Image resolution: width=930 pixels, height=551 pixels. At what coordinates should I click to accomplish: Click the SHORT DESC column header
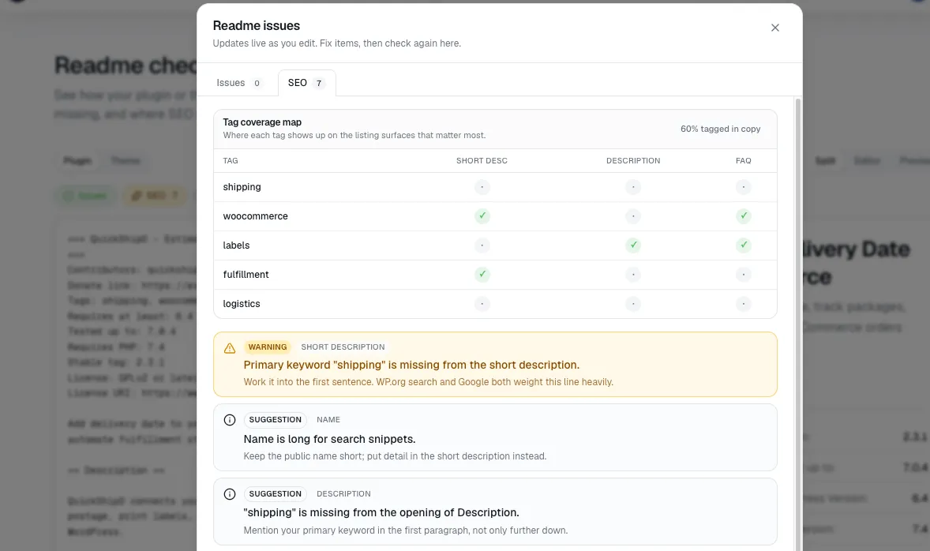point(482,161)
